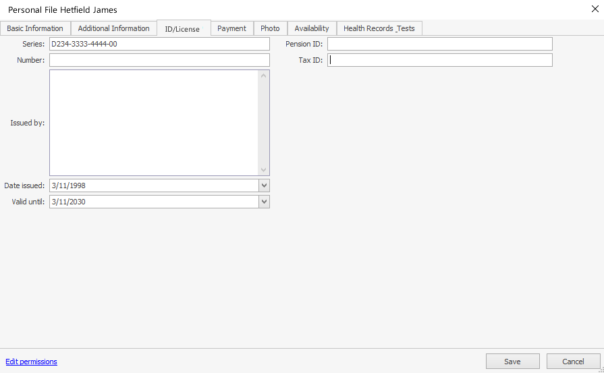The width and height of the screenshot is (604, 373).
Task: Open the Edit permissions link
Action: (31, 362)
